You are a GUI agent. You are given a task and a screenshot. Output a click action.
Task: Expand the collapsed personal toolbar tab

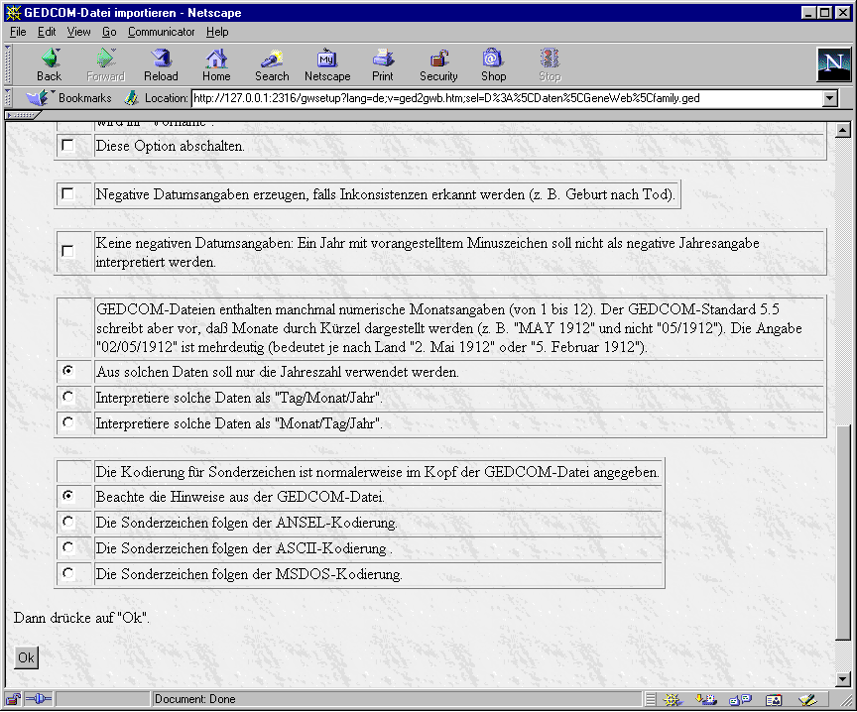click(22, 115)
